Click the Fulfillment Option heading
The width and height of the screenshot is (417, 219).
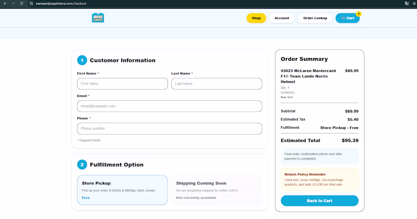(x=116, y=165)
